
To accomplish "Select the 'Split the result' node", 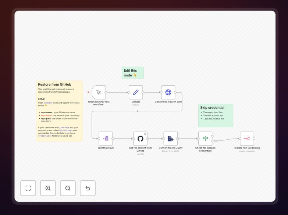I will click(x=106, y=139).
